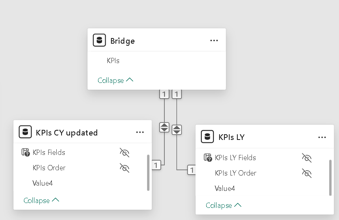Toggle visibility of KPIs Order column
Image resolution: width=339 pixels, height=220 pixels.
click(124, 168)
